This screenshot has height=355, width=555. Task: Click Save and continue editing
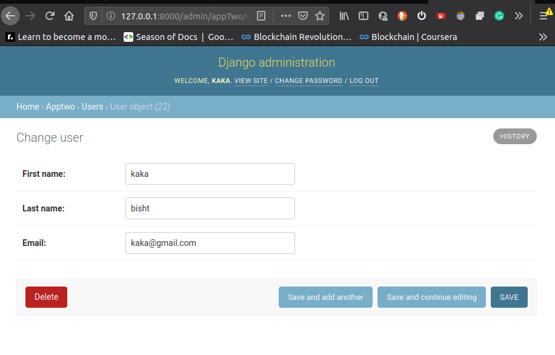(431, 297)
